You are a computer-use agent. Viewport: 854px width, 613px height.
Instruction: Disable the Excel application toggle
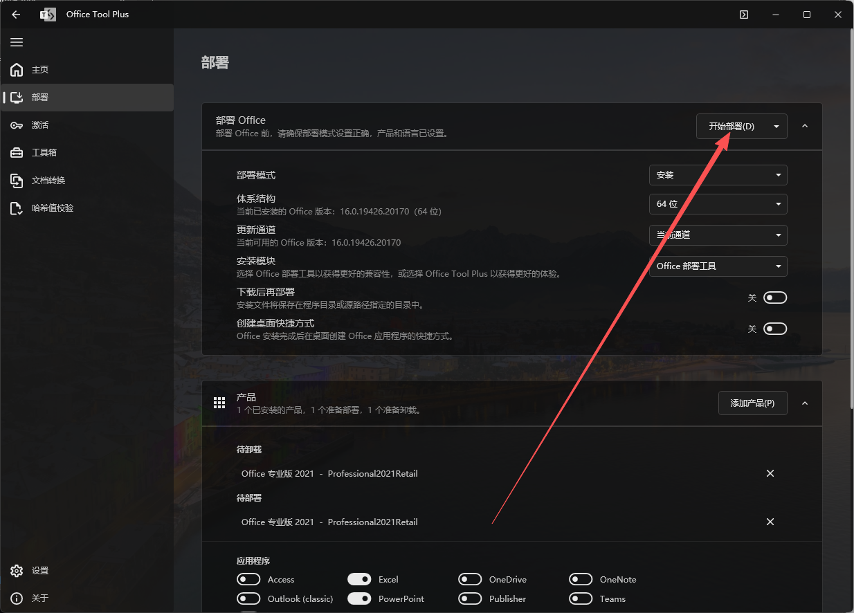(359, 579)
